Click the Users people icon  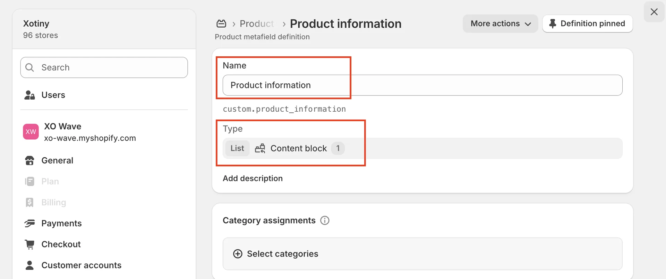pyautogui.click(x=30, y=95)
